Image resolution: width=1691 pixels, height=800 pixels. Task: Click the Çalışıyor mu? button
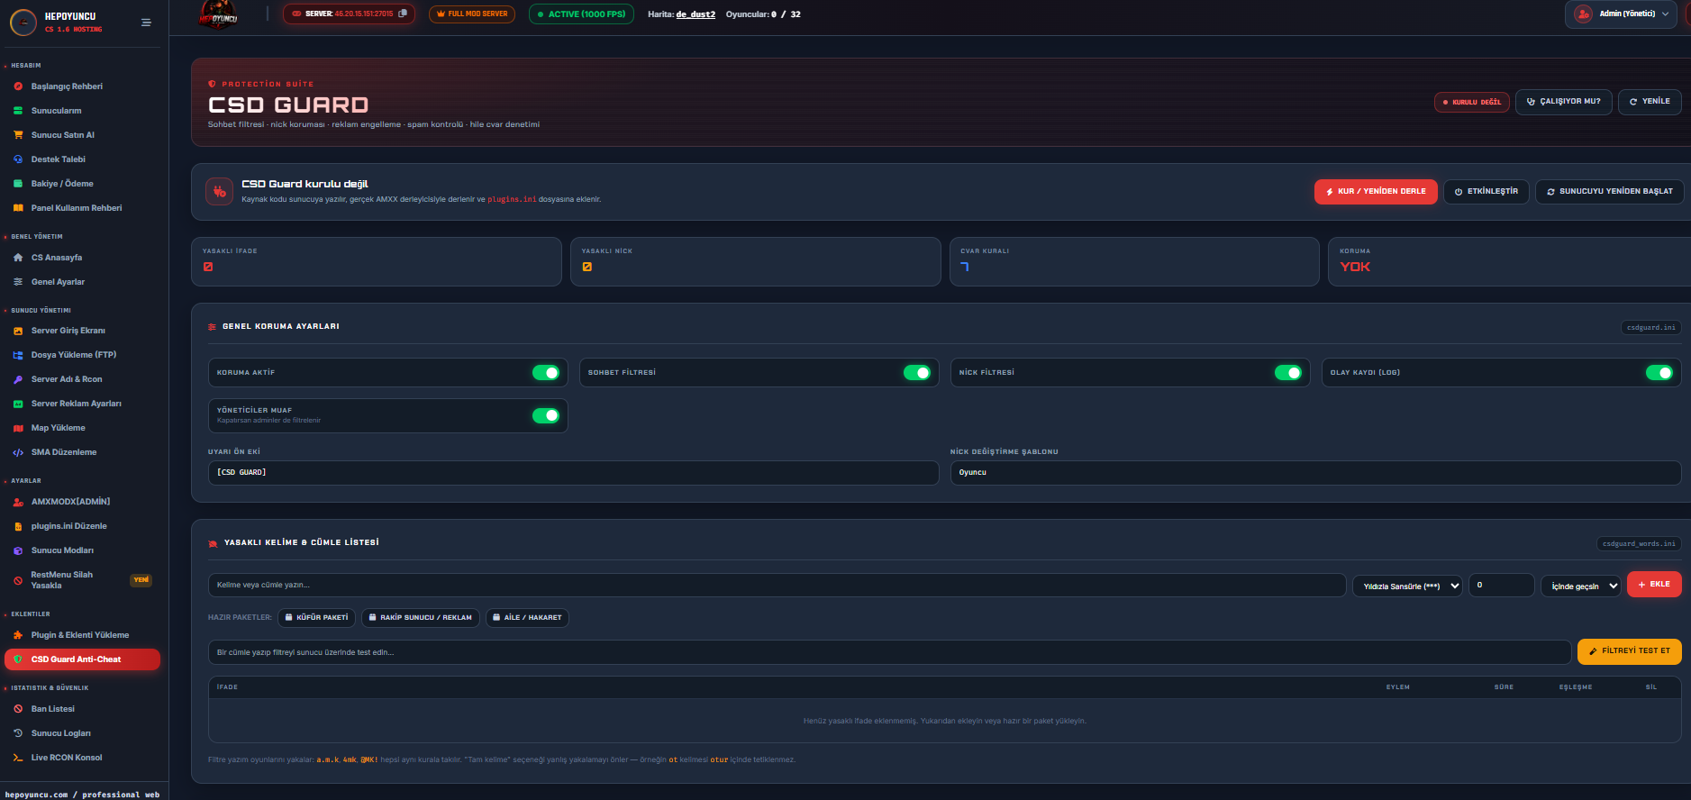(x=1564, y=102)
